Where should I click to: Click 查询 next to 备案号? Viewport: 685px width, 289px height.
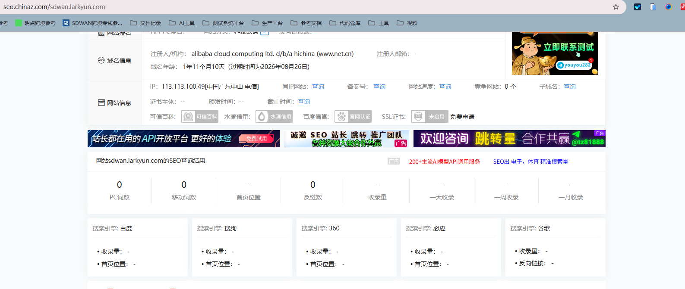(379, 87)
